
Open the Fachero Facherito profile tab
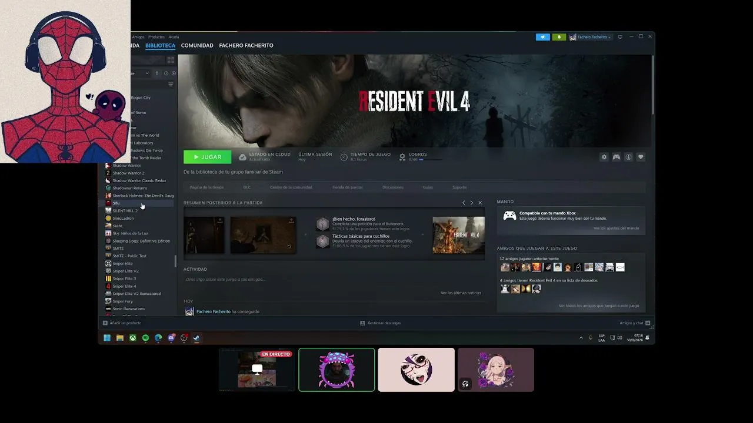246,46
